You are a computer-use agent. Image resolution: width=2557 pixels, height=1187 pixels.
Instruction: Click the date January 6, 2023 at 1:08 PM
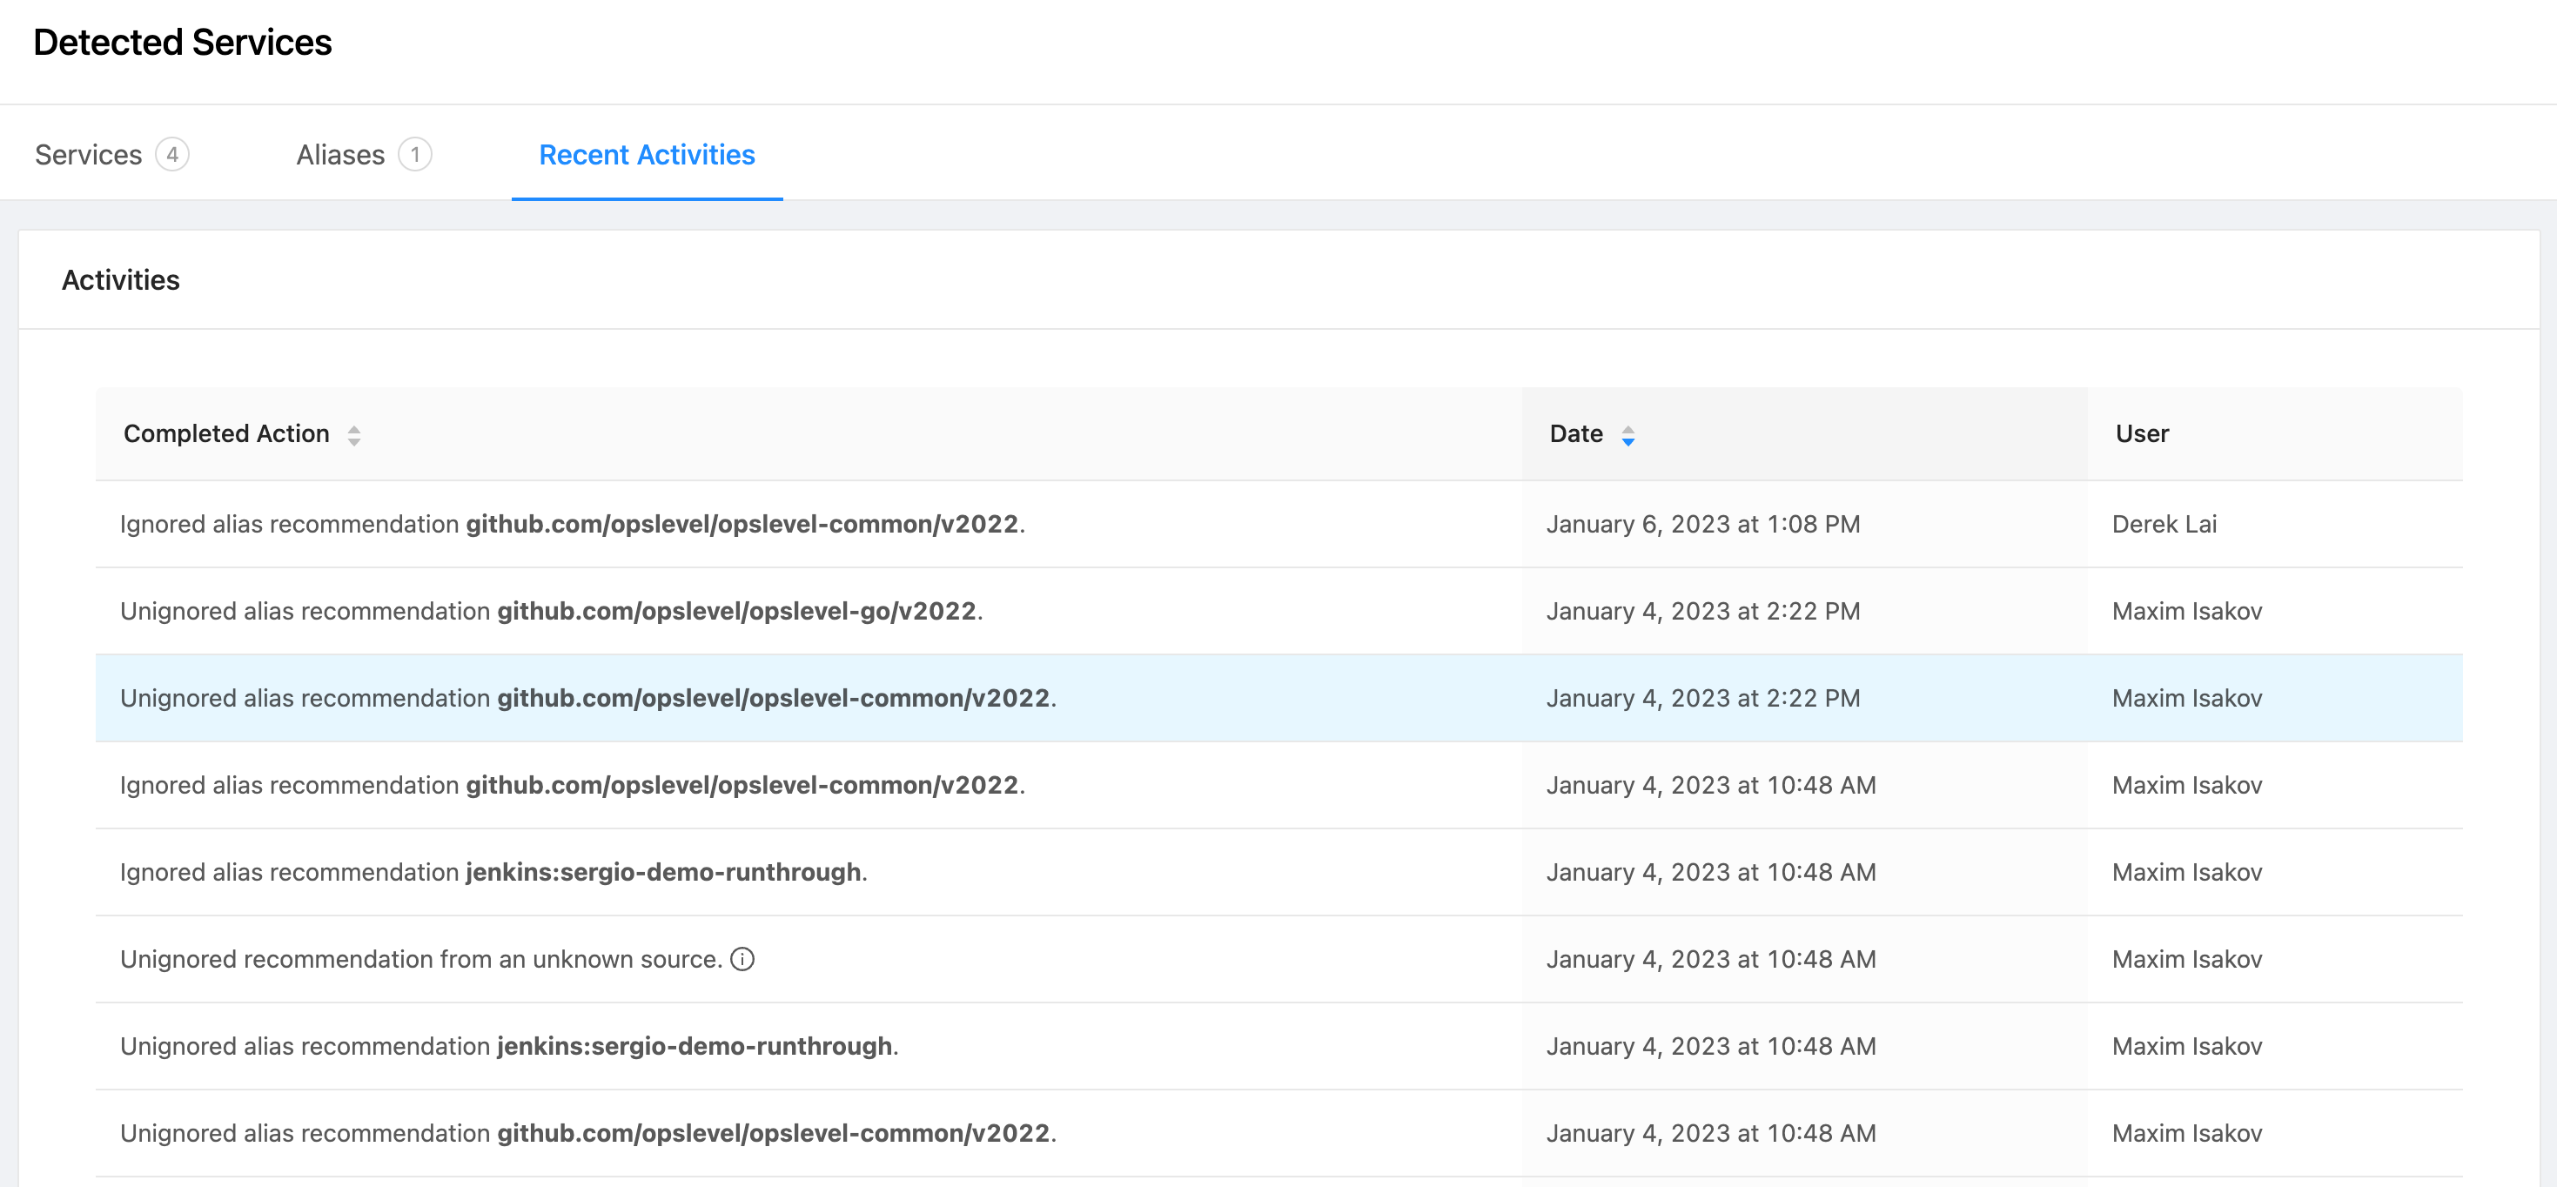tap(1703, 524)
